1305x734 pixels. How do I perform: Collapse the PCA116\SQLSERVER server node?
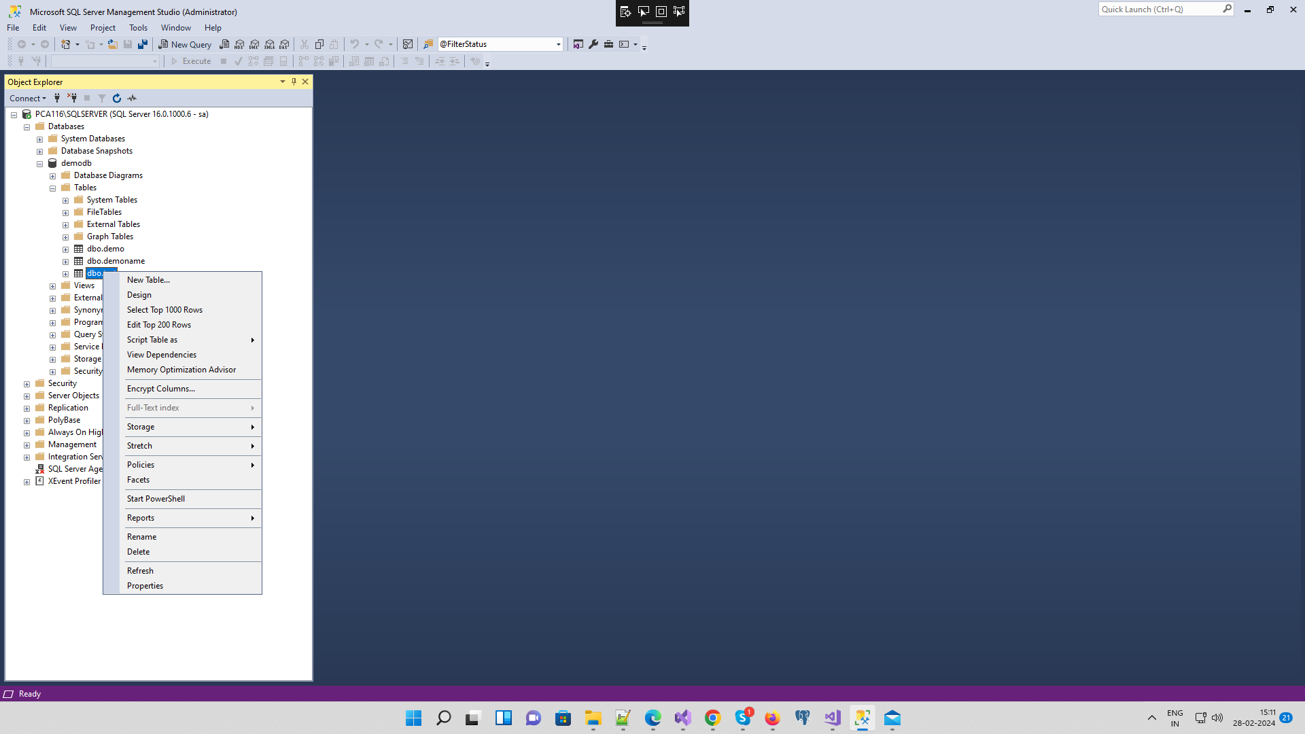pos(14,115)
